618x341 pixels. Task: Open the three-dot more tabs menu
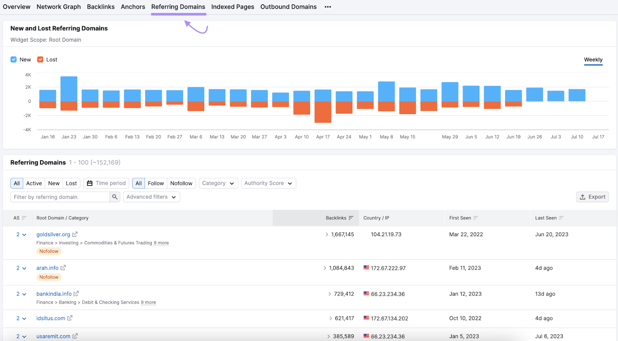328,7
